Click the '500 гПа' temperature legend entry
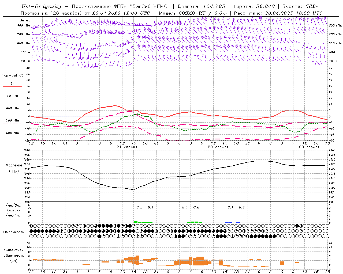Screen dimensions: 343x274 13,133
